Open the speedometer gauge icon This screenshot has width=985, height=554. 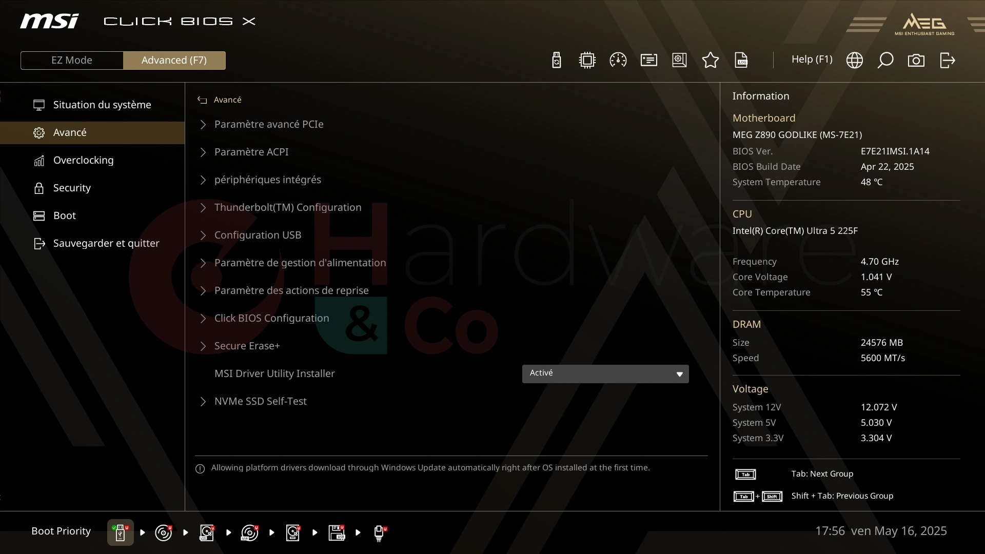click(x=618, y=60)
